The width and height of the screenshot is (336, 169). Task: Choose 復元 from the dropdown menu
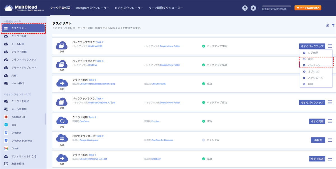[311, 59]
